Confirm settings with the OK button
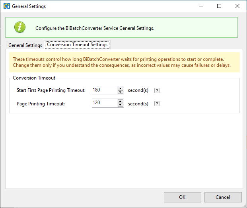This screenshot has width=247, height=208. point(183,197)
